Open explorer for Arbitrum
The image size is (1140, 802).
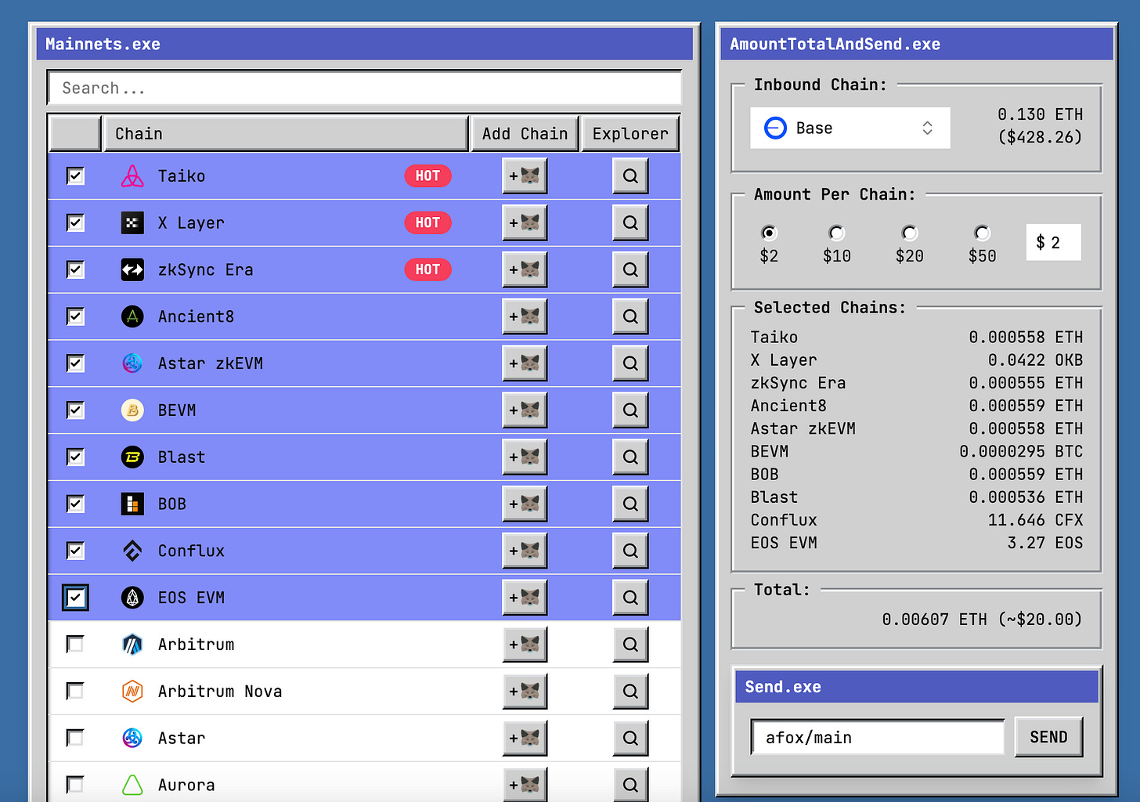(x=630, y=645)
